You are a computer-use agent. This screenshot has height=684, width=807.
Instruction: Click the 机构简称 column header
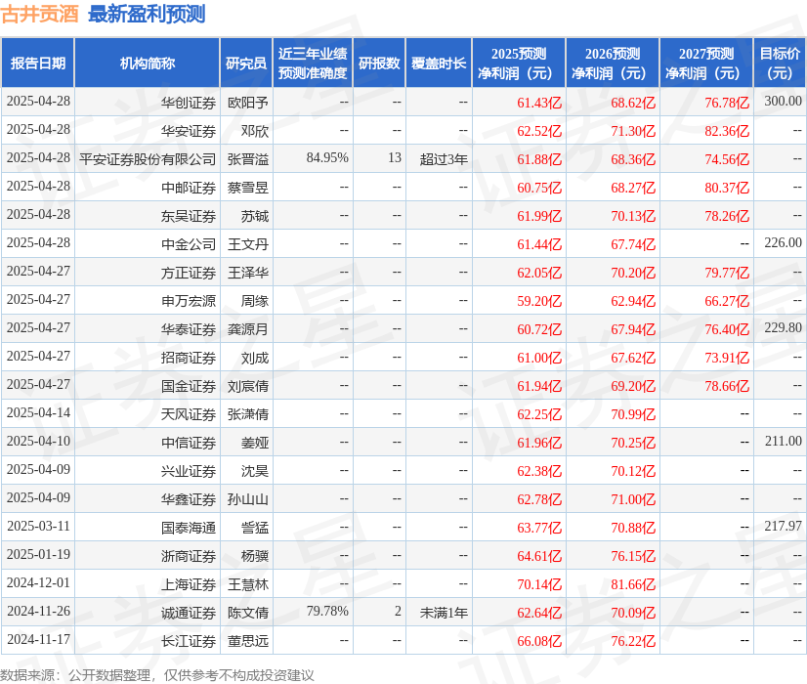tap(145, 62)
